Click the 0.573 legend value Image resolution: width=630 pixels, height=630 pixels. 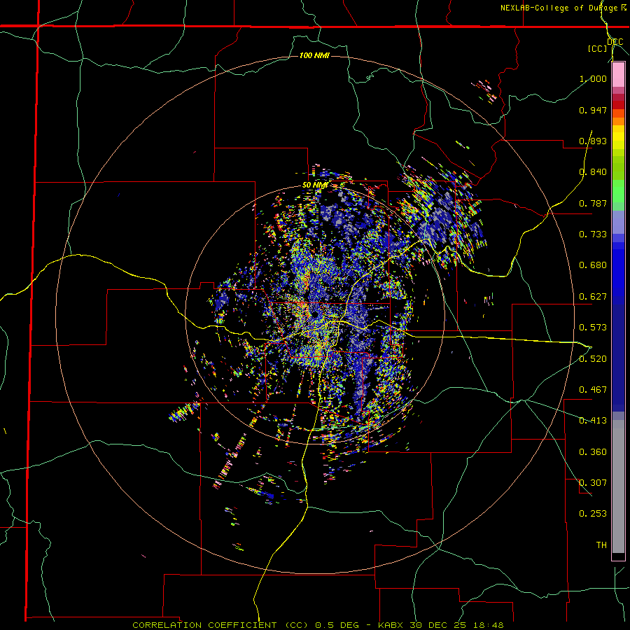(x=593, y=328)
